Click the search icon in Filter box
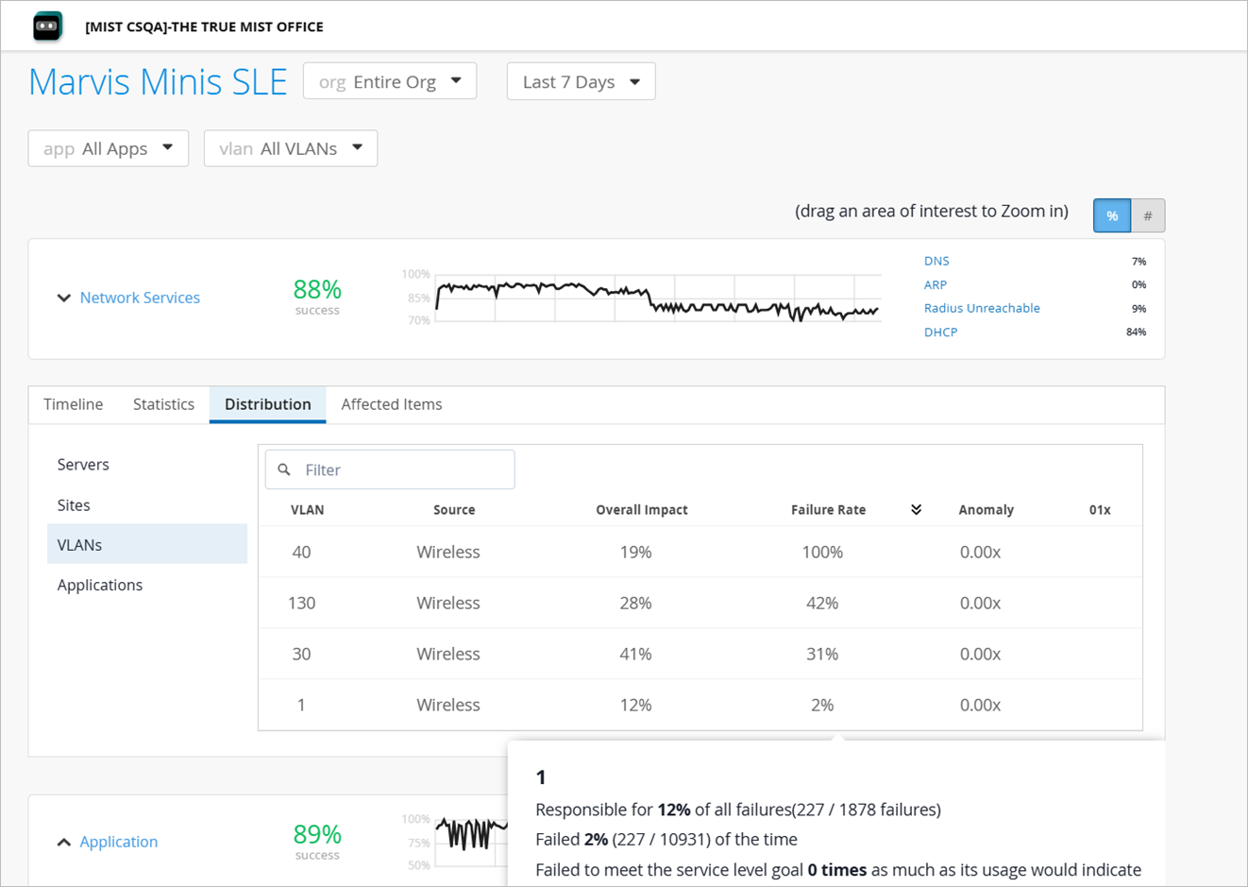Image resolution: width=1248 pixels, height=887 pixels. [284, 469]
